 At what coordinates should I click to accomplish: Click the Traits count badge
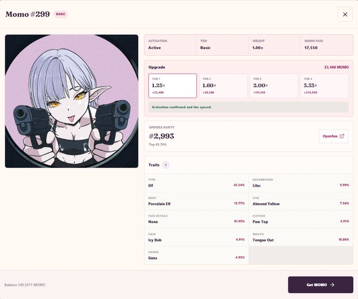[166, 165]
